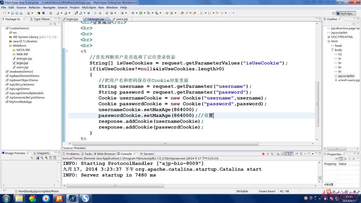Screen dimensions: 361x203
Task: Click the console horizontal scrollbar thumb
Action: pyautogui.click(x=115, y=186)
